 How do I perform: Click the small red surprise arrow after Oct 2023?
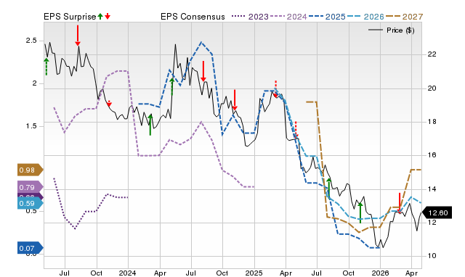109,103
